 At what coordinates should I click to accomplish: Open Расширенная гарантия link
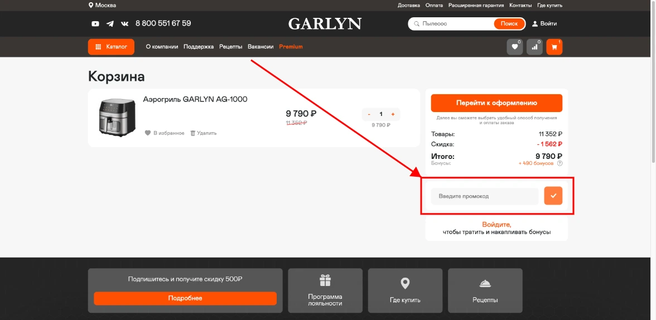click(476, 6)
